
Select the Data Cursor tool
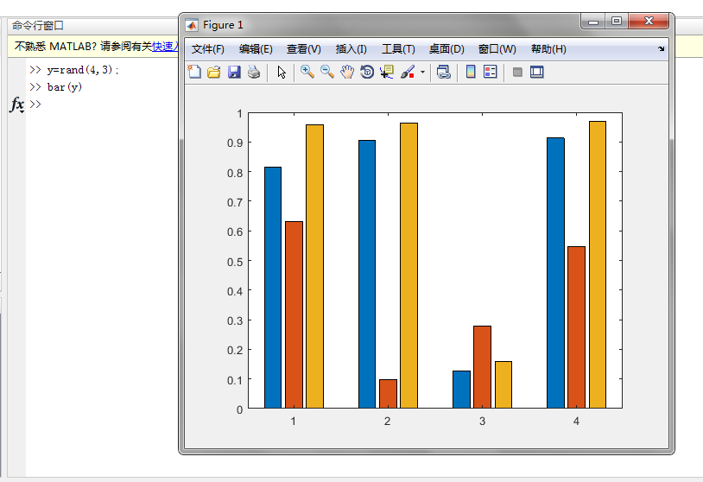[386, 72]
